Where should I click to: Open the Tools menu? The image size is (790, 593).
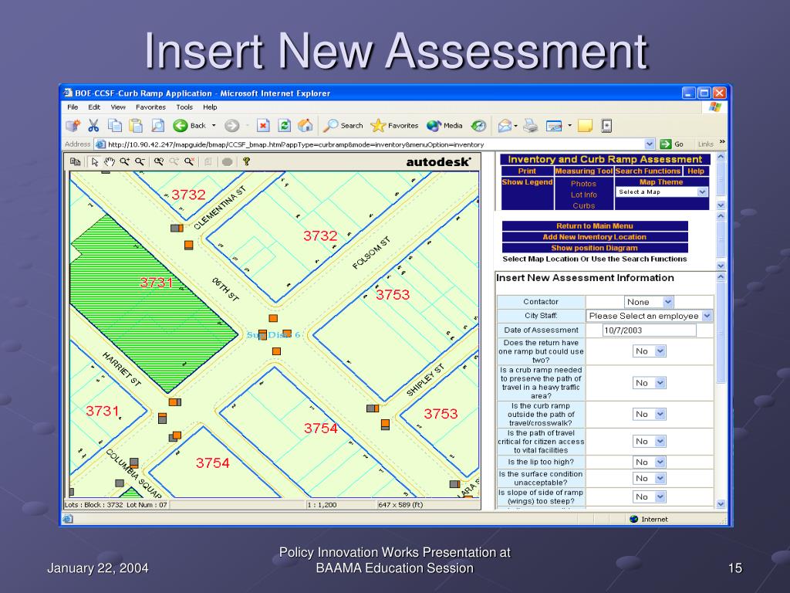point(184,107)
